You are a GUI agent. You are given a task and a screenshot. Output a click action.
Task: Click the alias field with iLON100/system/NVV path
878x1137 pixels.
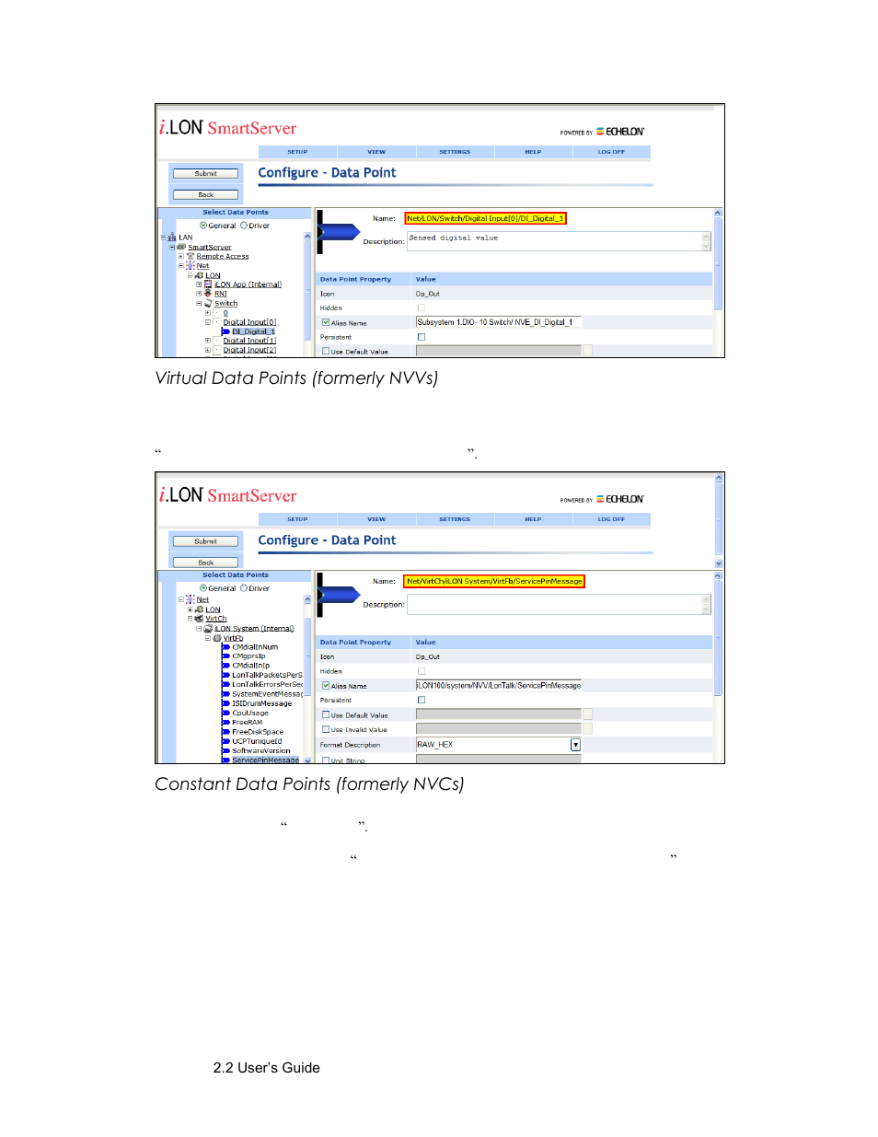point(498,685)
